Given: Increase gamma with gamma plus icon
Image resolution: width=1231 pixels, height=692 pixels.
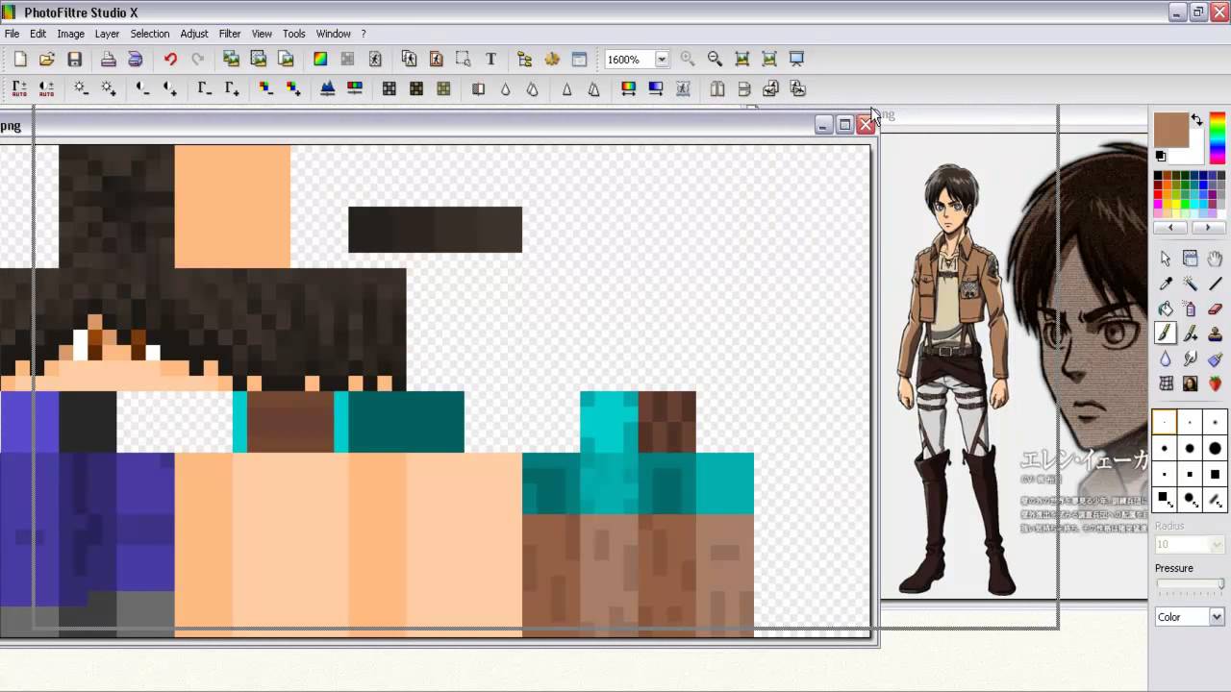Looking at the screenshot, I should (232, 89).
